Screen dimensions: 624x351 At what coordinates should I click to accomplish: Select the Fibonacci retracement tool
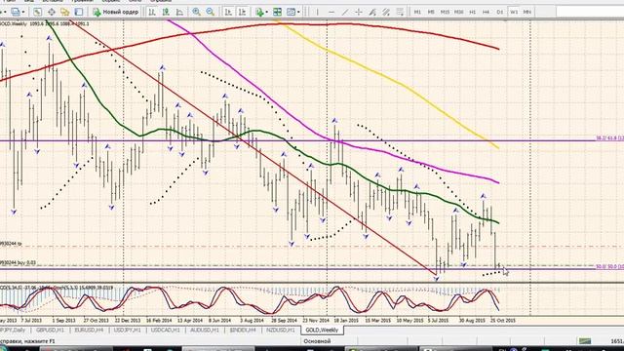pyautogui.click(x=400, y=12)
